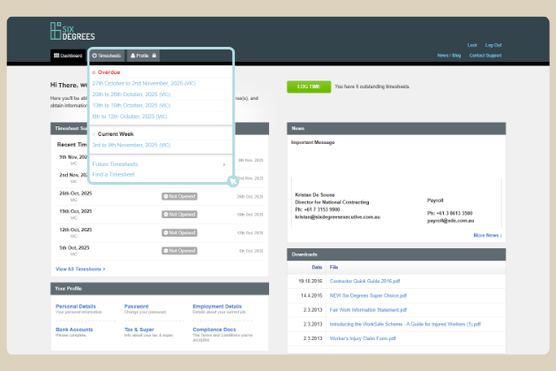Click the payroll@sde.com.au email address
The width and height of the screenshot is (556, 371).
[x=450, y=221]
